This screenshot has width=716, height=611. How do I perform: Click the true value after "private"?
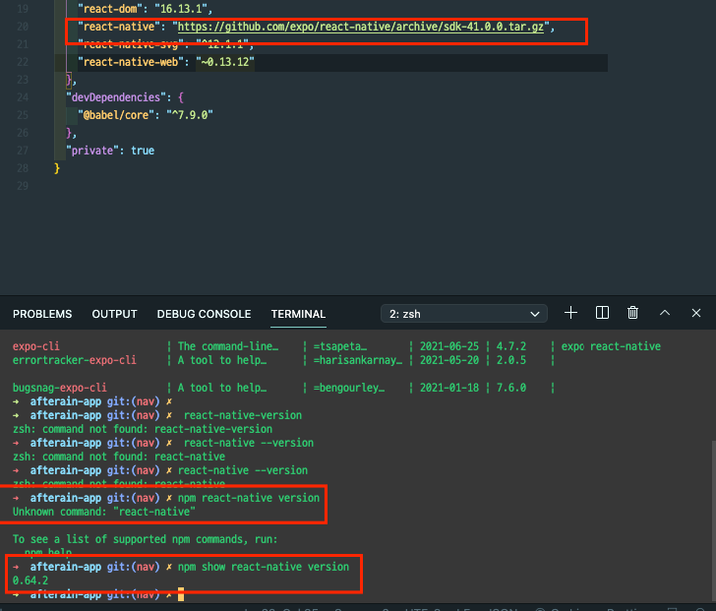(x=143, y=151)
